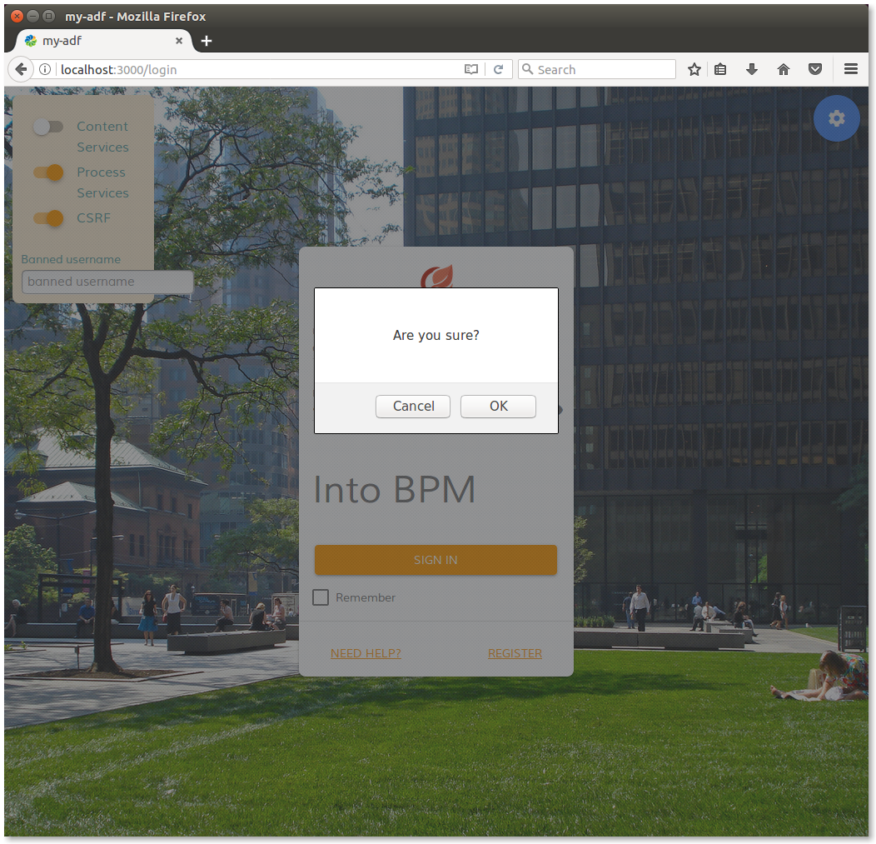
Task: Check the Remember checkbox
Action: [x=321, y=597]
